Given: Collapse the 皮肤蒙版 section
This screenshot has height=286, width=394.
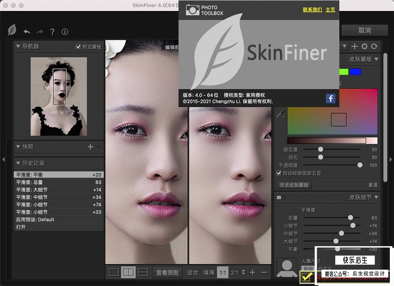Looking at the screenshot, I should 376,59.
